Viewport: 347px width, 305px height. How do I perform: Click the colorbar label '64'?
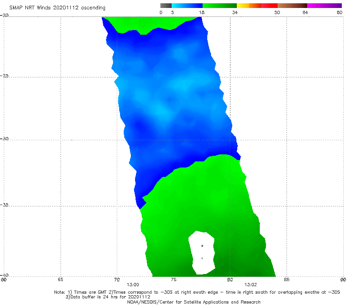tap(305, 12)
